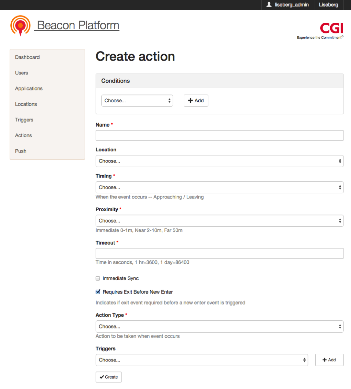
Task: Open the Location dropdown
Action: [x=219, y=161]
